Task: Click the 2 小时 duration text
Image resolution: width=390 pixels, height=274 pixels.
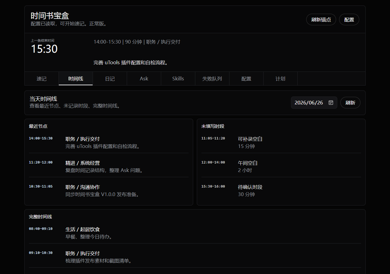Action: (x=245, y=170)
